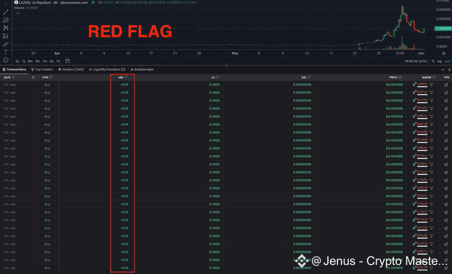The height and width of the screenshot is (274, 452).
Task: Select the trend line drawing tool
Action: pyautogui.click(x=6, y=12)
